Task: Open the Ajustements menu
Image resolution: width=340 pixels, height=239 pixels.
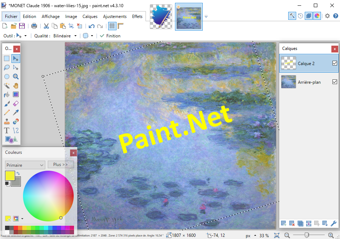Action: (115, 17)
